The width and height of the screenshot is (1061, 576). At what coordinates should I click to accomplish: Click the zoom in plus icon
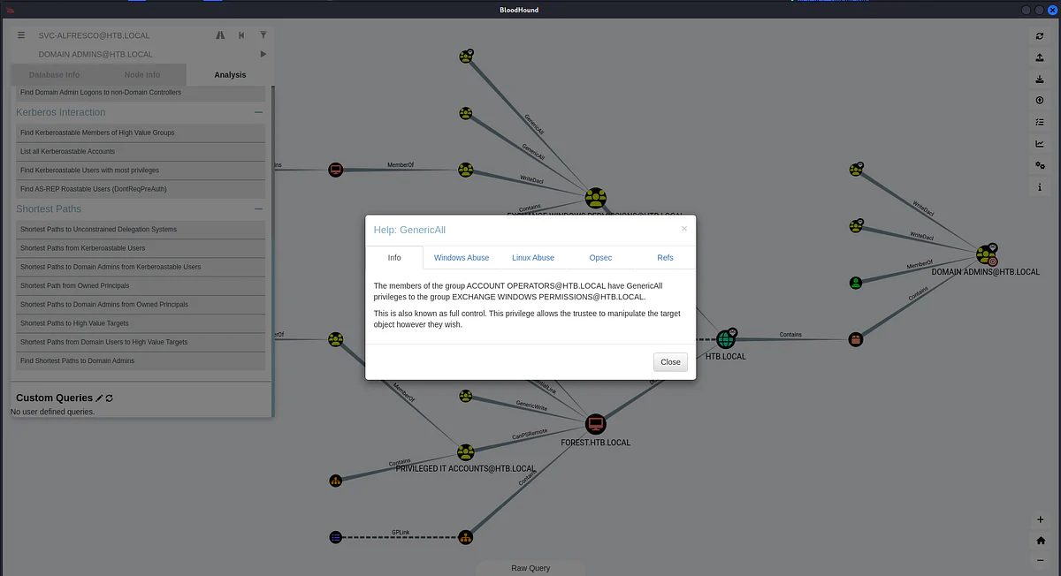pyautogui.click(x=1041, y=519)
